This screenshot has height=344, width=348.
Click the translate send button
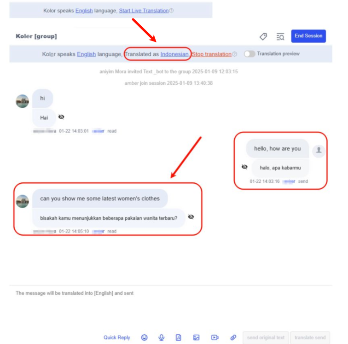click(x=310, y=338)
